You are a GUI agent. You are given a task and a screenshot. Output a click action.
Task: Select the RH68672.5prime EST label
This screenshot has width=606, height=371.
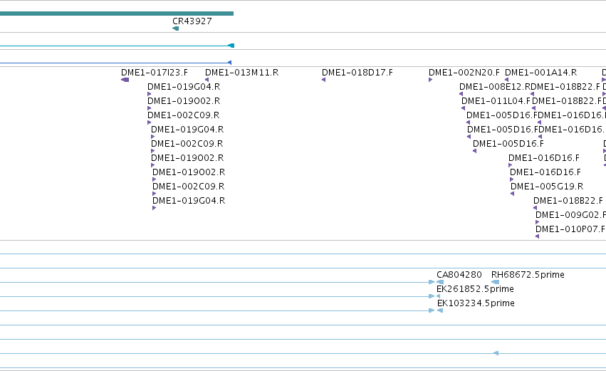pyautogui.click(x=528, y=275)
